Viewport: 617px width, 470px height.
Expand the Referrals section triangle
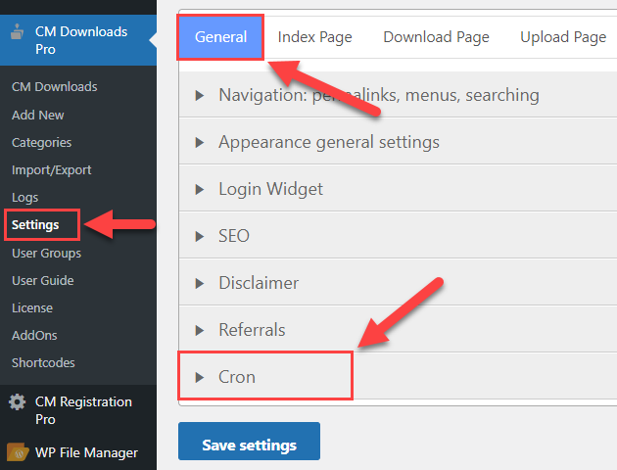pos(200,330)
